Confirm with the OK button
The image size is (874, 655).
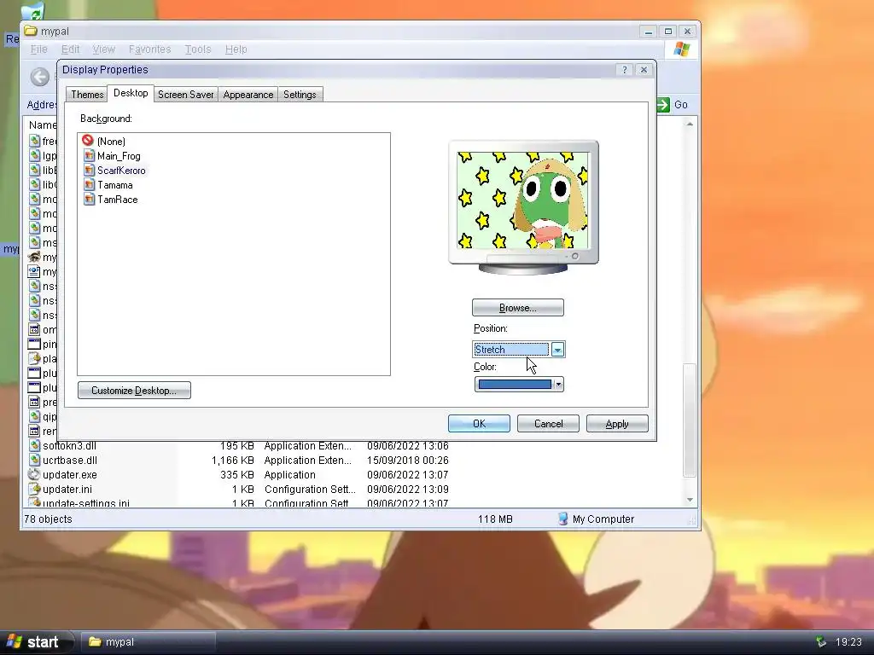(x=479, y=424)
